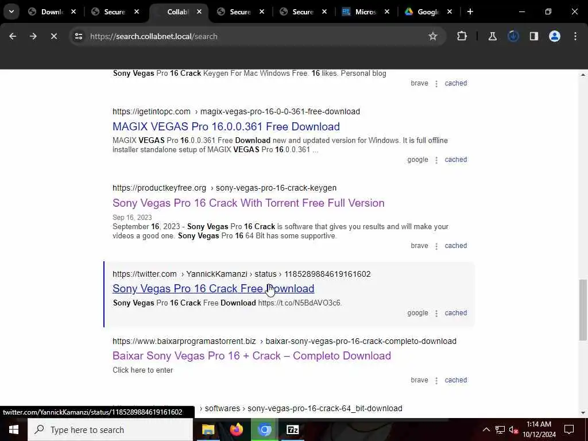
Task: Expand the tab search dropdown arrow
Action: [11, 11]
